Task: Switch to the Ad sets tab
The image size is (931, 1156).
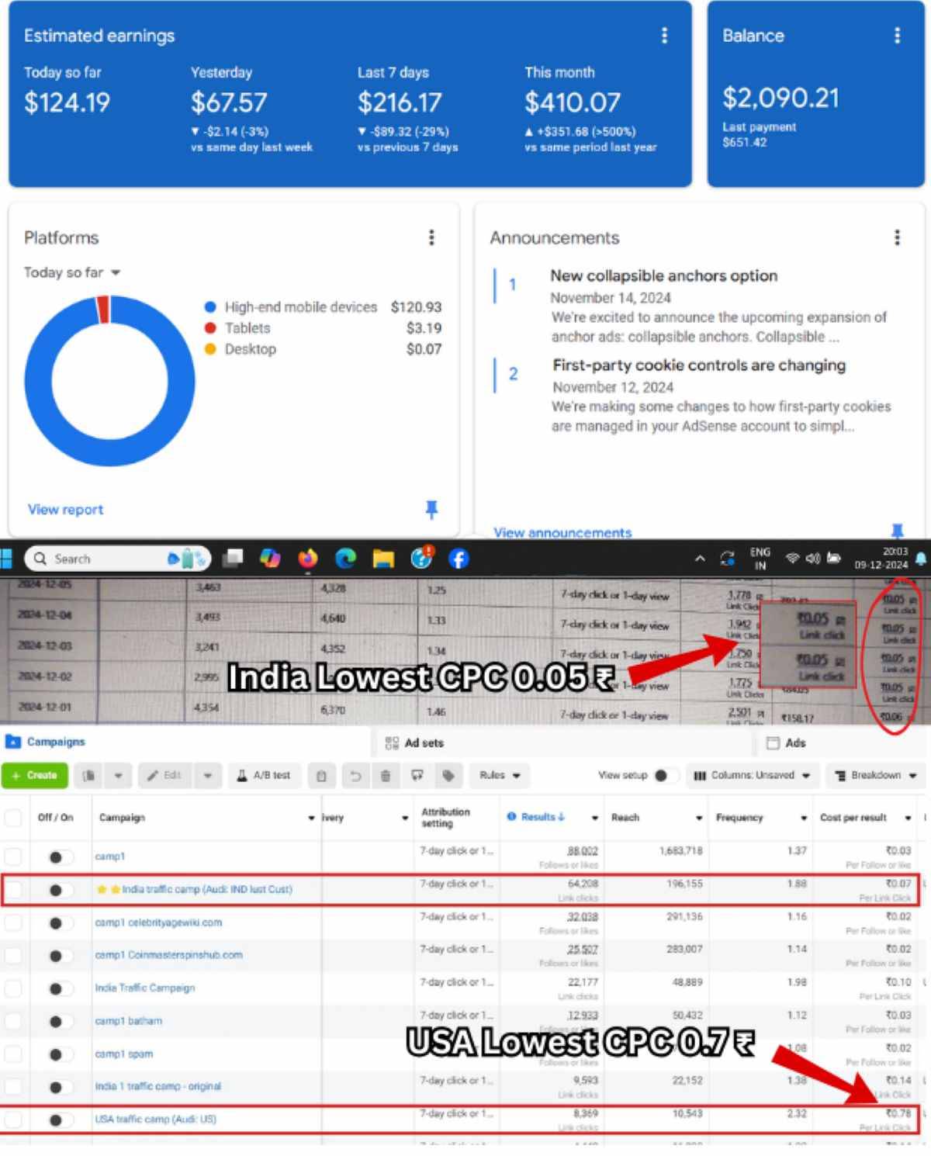Action: click(421, 742)
